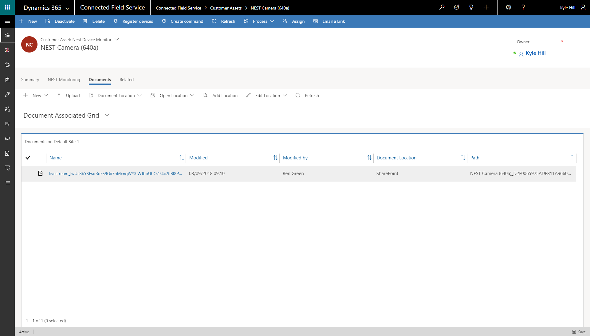Click the first sidebar icon below the hamburger
Image resolution: width=590 pixels, height=336 pixels.
click(7, 35)
